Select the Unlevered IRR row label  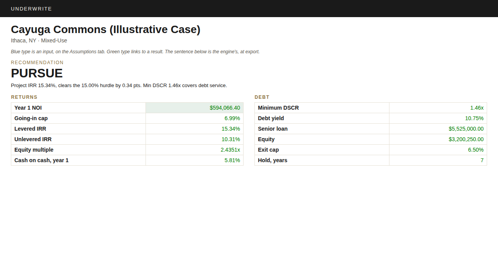tap(33, 139)
